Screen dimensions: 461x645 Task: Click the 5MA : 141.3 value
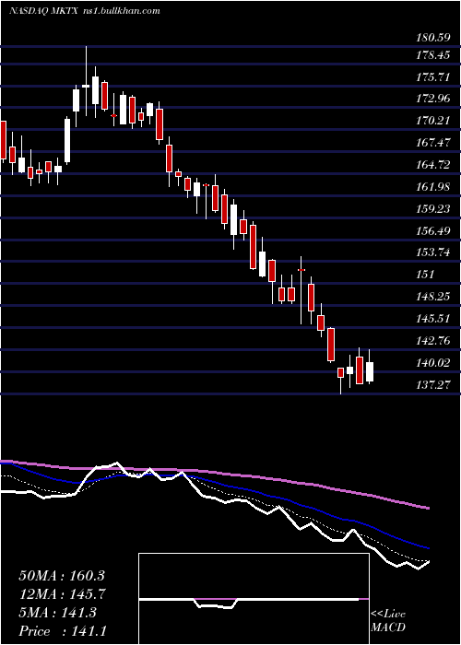pyautogui.click(x=57, y=613)
